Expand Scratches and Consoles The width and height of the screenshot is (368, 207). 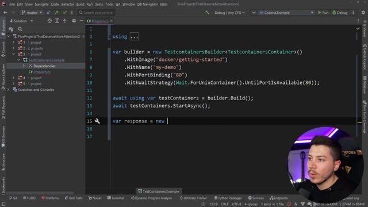pyautogui.click(x=9, y=90)
